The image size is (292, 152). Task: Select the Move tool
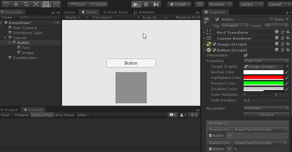(16, 4)
